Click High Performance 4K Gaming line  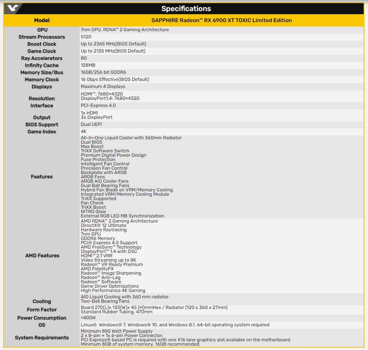pyautogui.click(x=113, y=290)
